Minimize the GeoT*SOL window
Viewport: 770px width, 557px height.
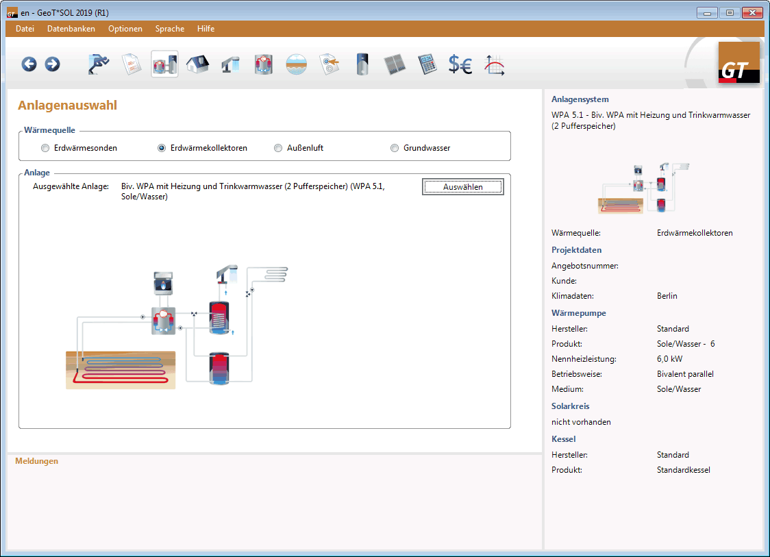click(707, 13)
